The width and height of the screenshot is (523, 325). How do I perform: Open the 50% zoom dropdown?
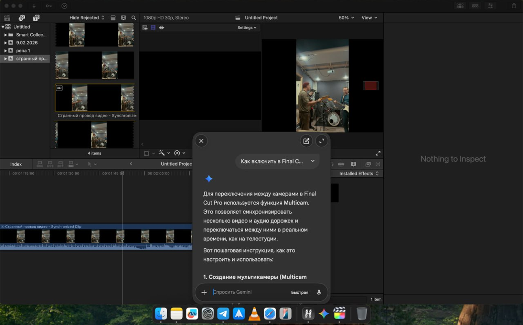click(x=346, y=18)
